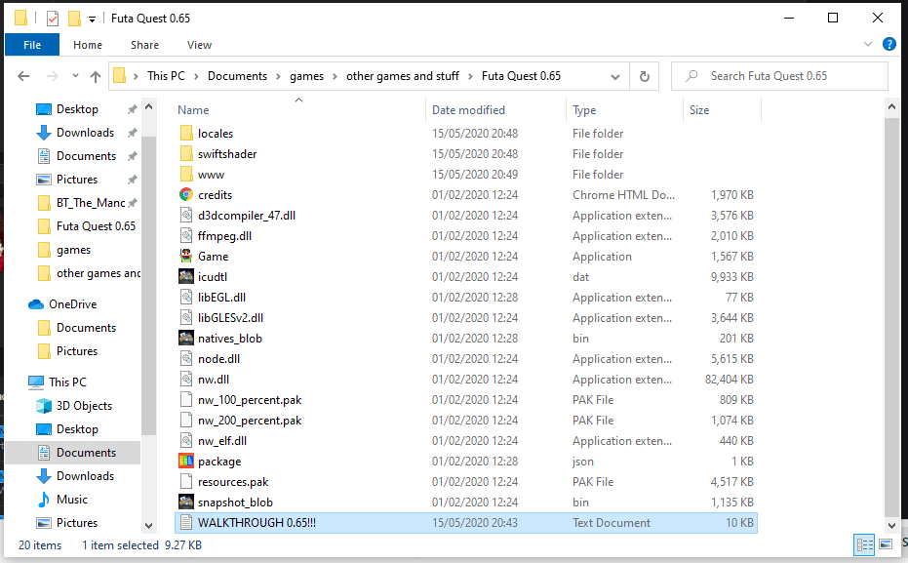Switch to Large icons view button
The width and height of the screenshot is (908, 563).
pyautogui.click(x=886, y=544)
